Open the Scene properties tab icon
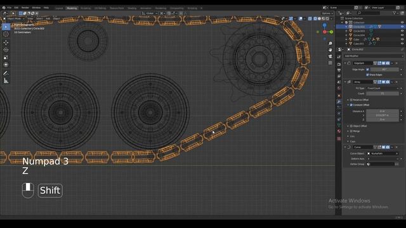The height and width of the screenshot is (228, 406). coord(339,82)
